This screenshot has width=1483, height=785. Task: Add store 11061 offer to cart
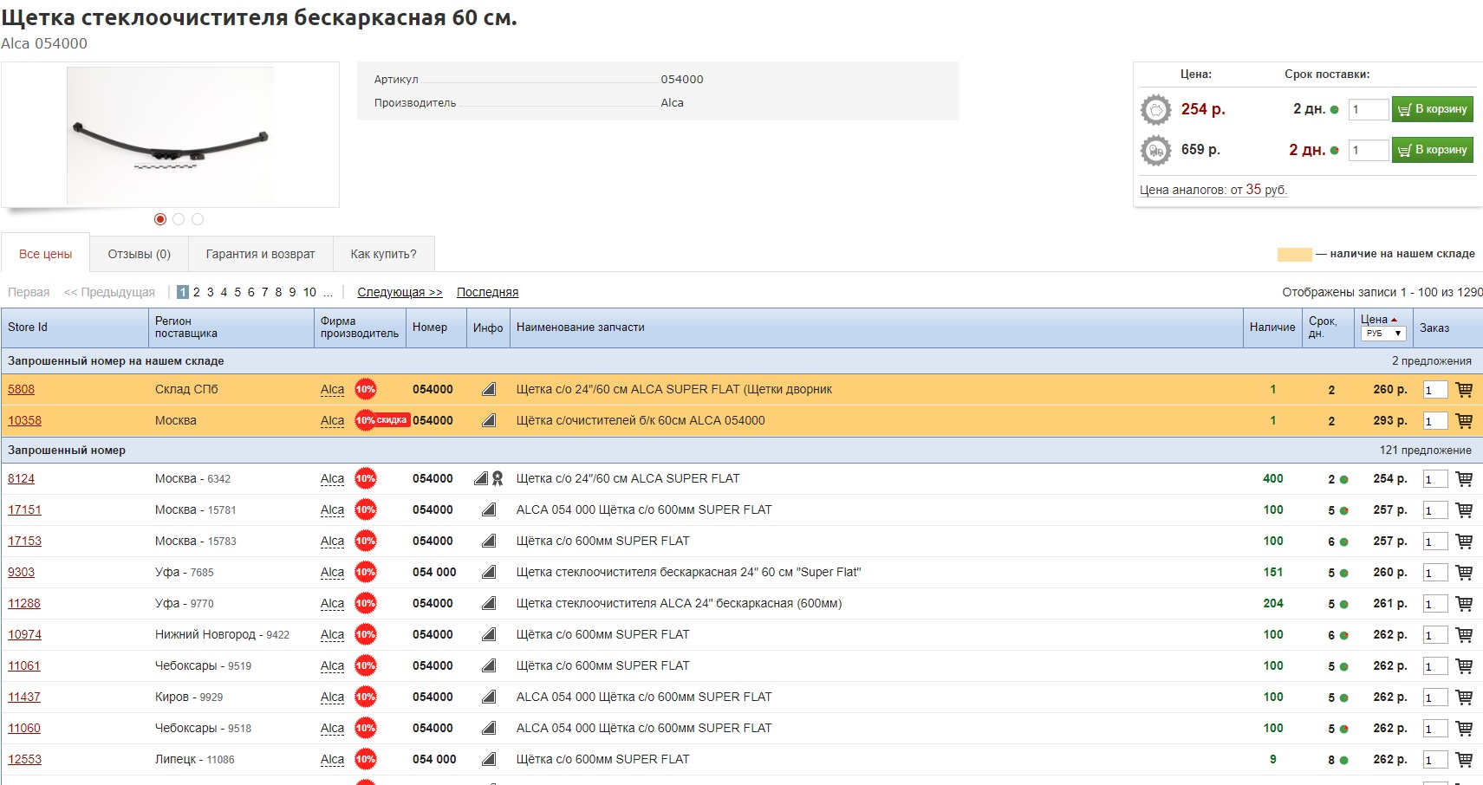(x=1464, y=665)
